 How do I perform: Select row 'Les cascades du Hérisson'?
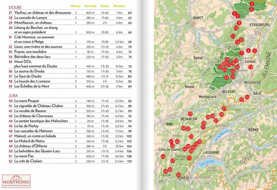click(70, 131)
